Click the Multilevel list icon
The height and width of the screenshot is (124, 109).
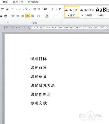[x=27, y=9]
